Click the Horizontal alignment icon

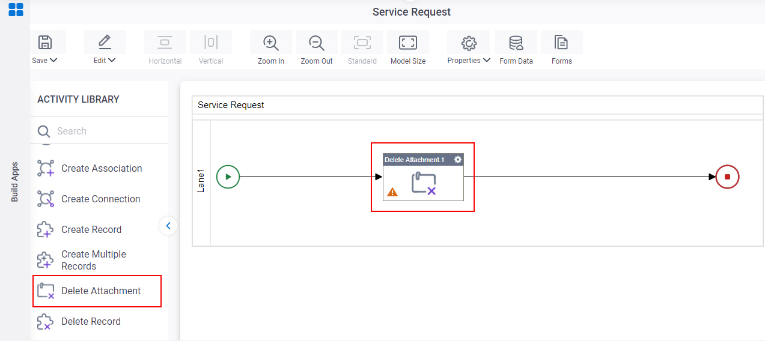coord(165,43)
